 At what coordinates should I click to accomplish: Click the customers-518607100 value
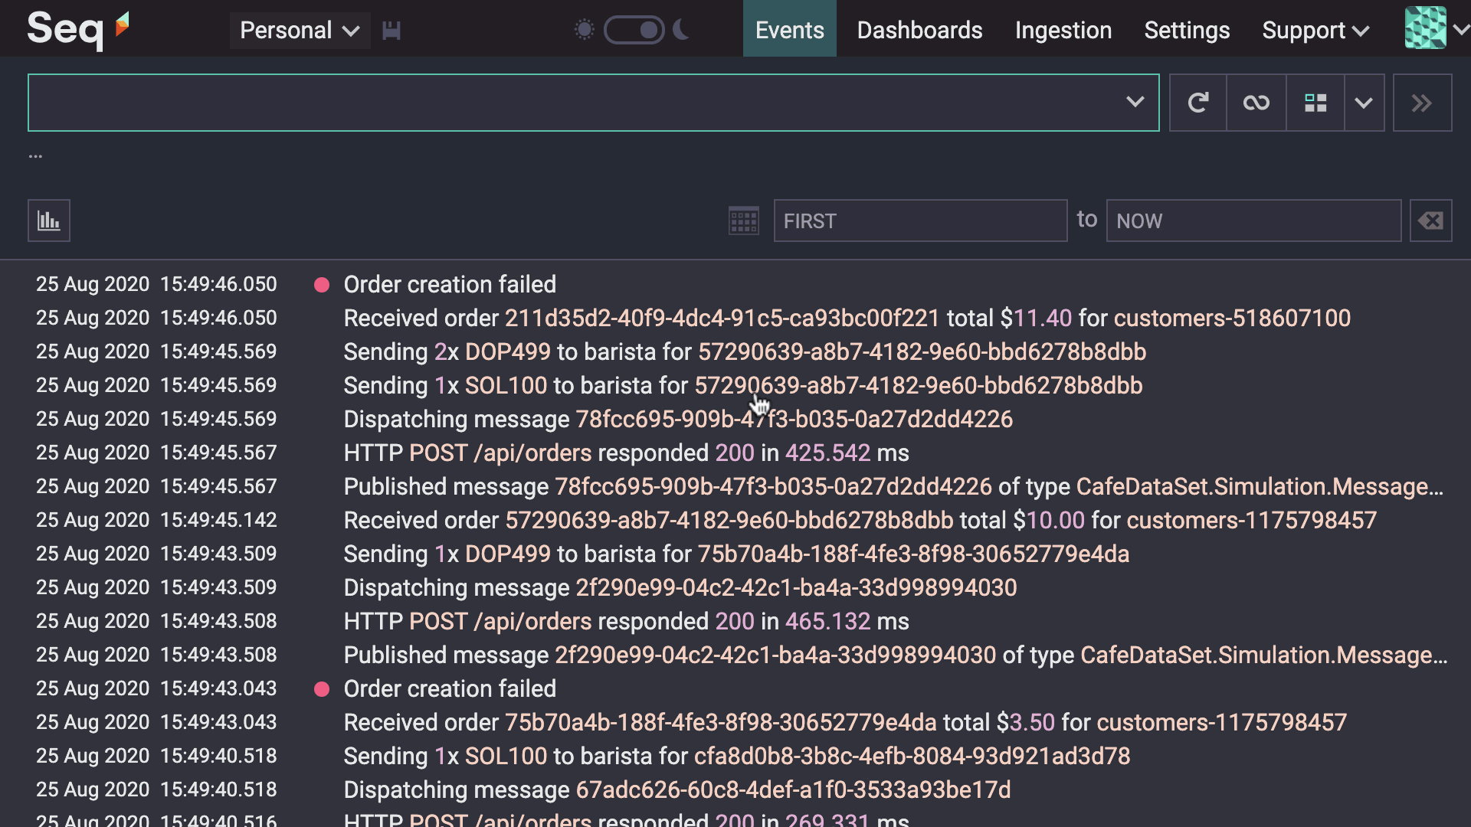click(x=1232, y=318)
